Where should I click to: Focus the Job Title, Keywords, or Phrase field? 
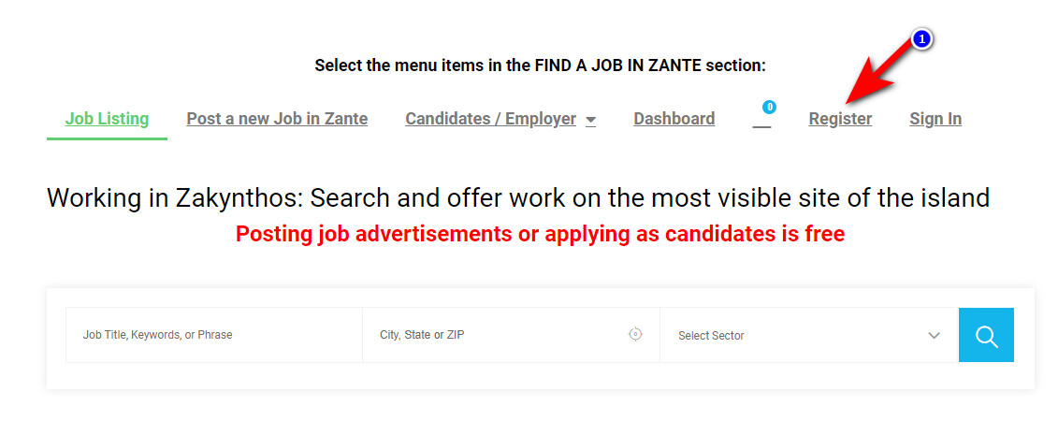coord(213,335)
